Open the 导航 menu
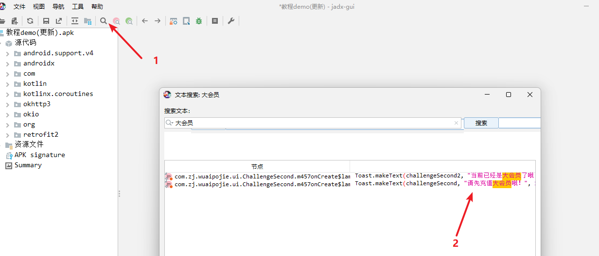The image size is (599, 256). 58,7
